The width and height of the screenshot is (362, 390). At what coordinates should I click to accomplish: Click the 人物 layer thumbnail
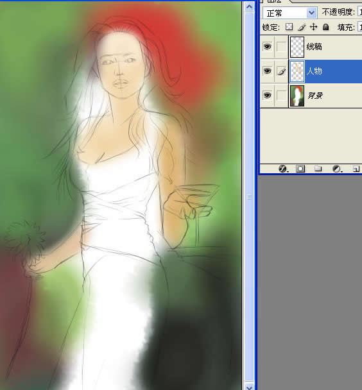tap(297, 71)
